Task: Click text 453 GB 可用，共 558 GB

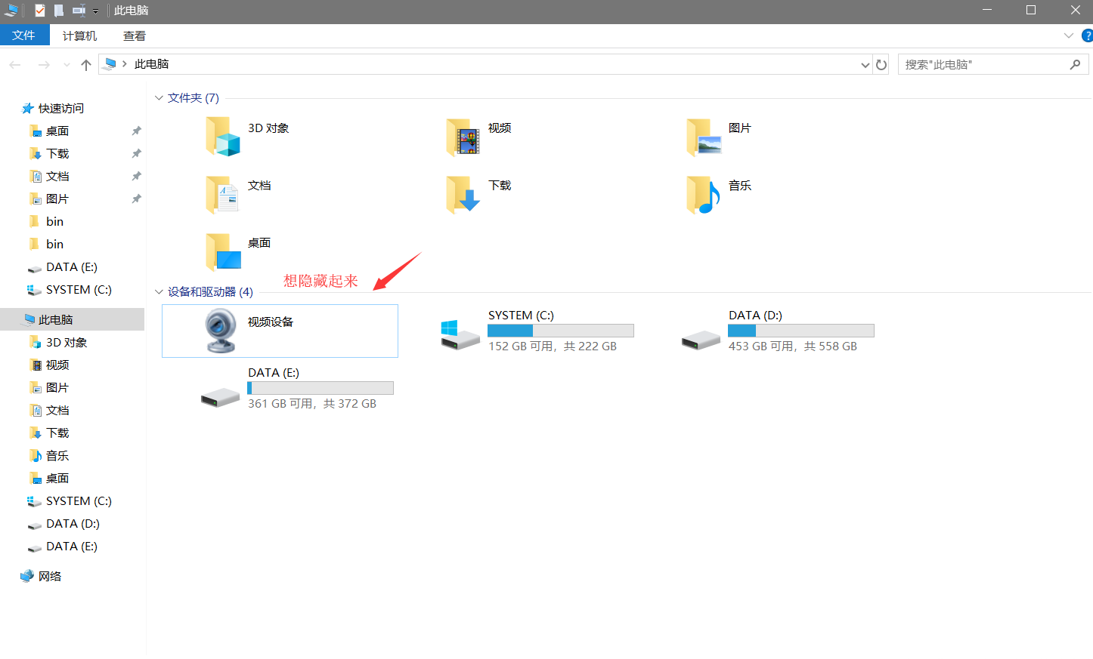Action: point(793,346)
